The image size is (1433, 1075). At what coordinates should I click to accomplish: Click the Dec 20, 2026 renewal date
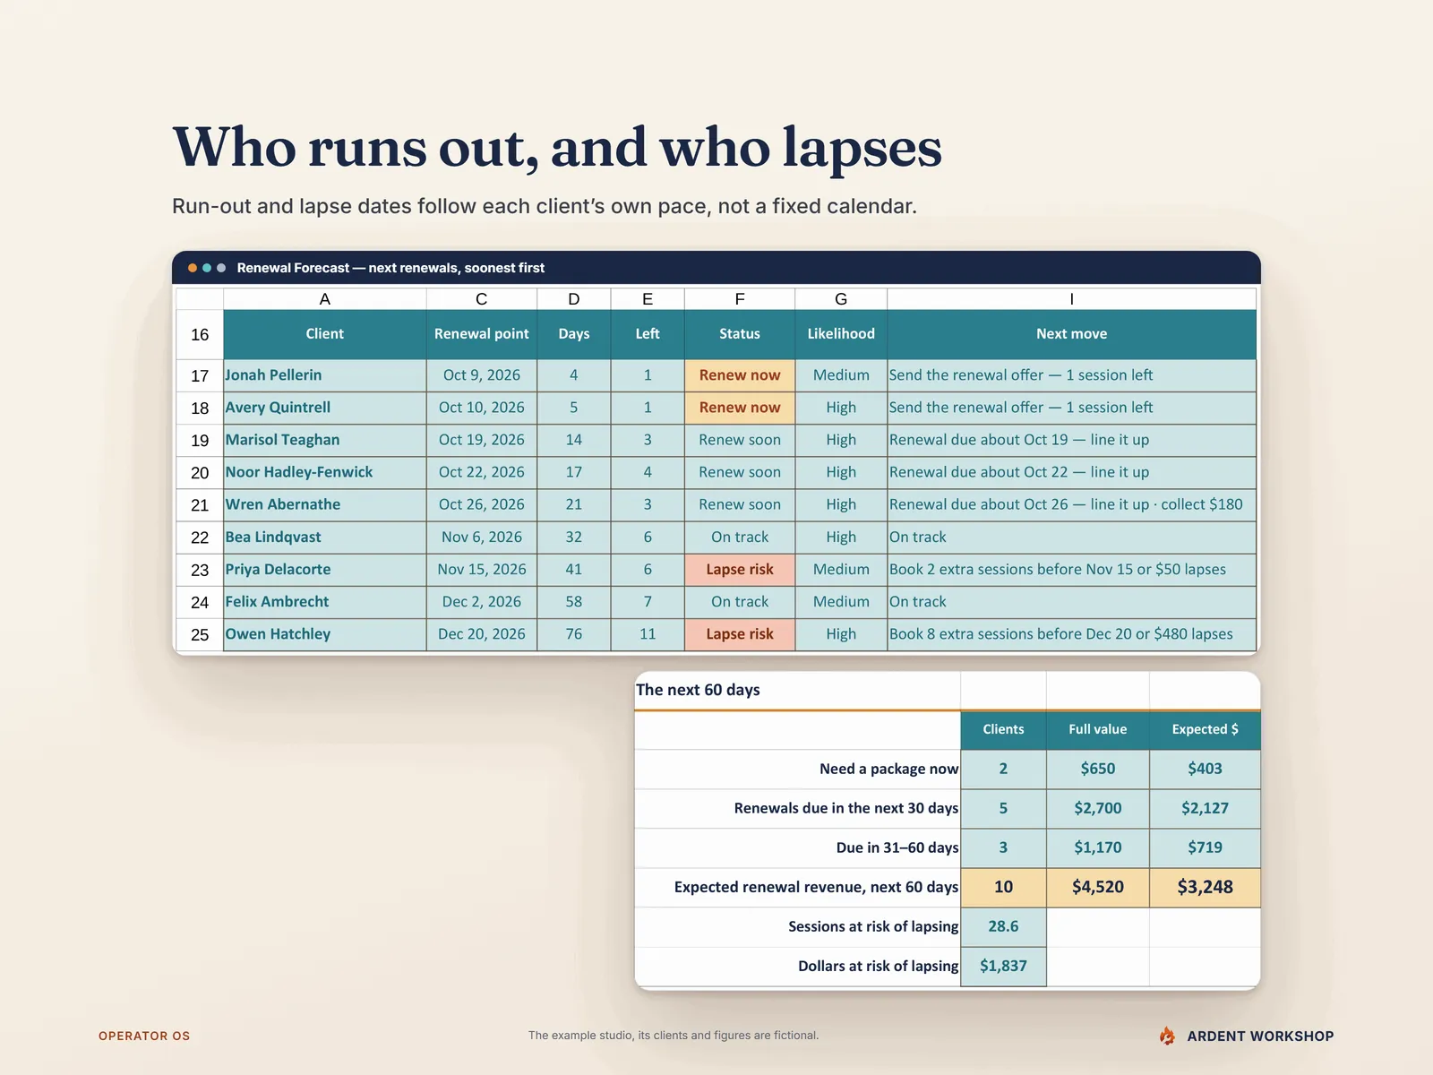click(482, 634)
